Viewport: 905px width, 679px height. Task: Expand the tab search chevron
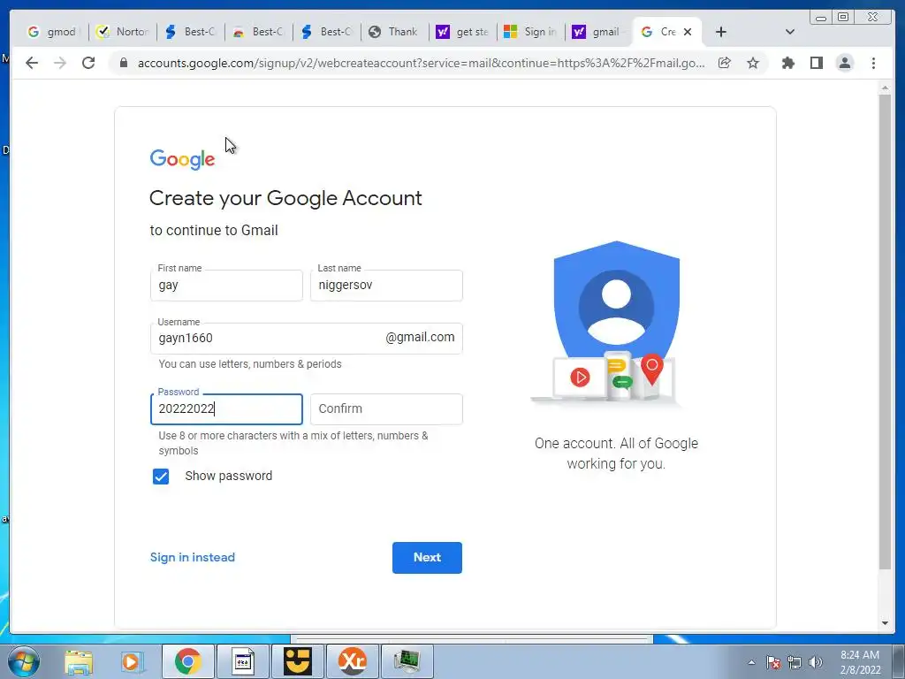coord(789,32)
